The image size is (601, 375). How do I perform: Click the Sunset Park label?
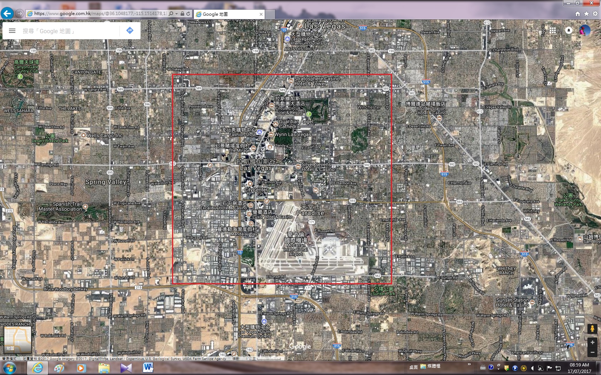[x=383, y=291]
